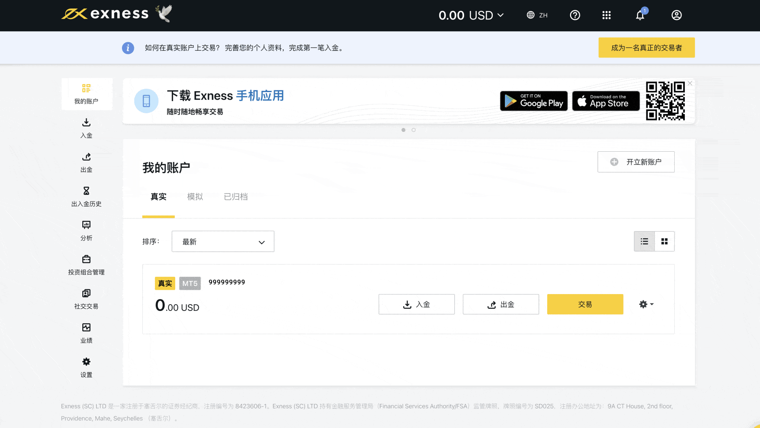The image size is (760, 428).
Task: Open 业绩 in the sidebar
Action: click(x=87, y=334)
